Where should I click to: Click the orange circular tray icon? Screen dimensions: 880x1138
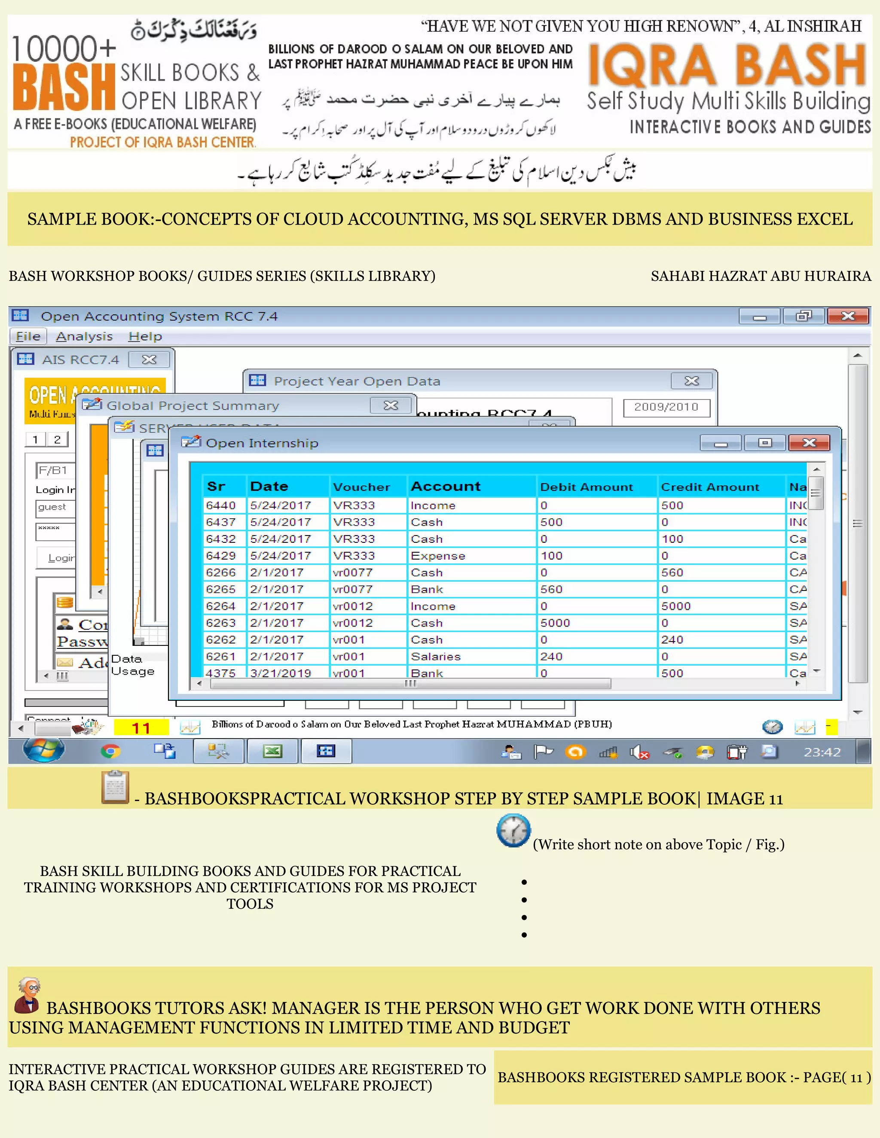pyautogui.click(x=575, y=752)
